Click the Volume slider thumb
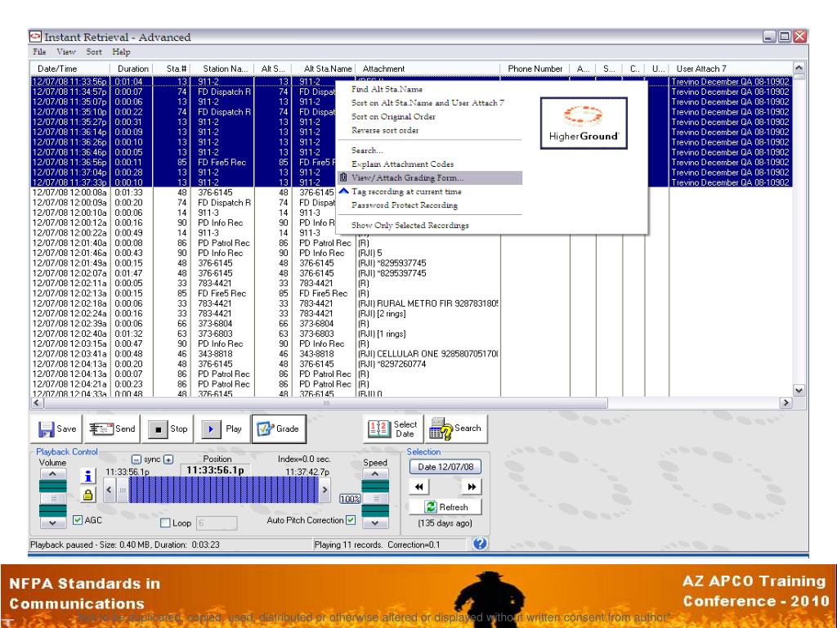Image resolution: width=837 pixels, height=628 pixels. [53, 498]
